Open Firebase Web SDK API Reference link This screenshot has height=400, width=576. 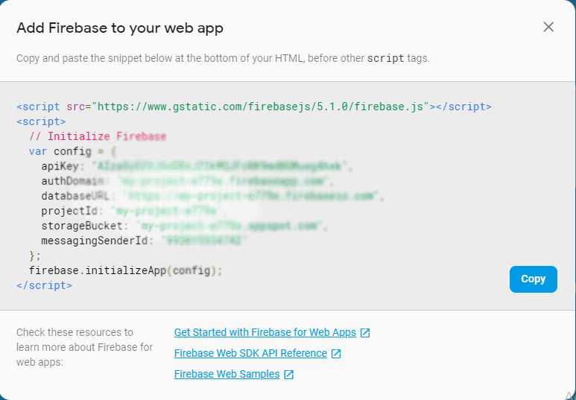pos(250,353)
